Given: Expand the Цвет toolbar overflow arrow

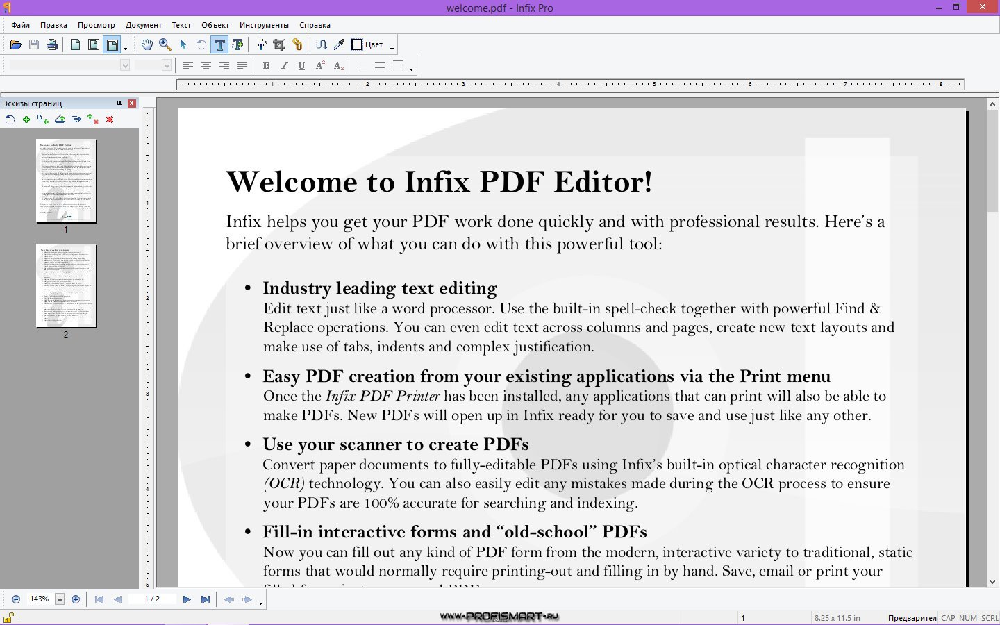Looking at the screenshot, I should pos(392,49).
